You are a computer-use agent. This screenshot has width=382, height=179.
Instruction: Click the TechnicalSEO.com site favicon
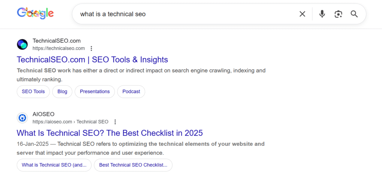(22, 44)
